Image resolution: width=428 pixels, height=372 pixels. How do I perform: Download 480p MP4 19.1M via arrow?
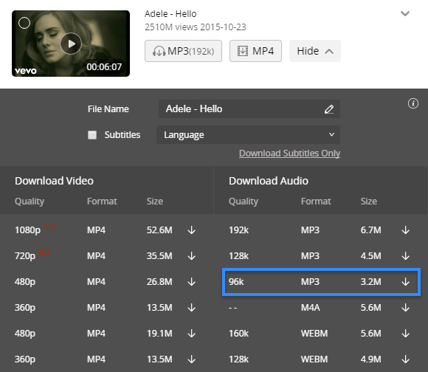[x=192, y=334]
